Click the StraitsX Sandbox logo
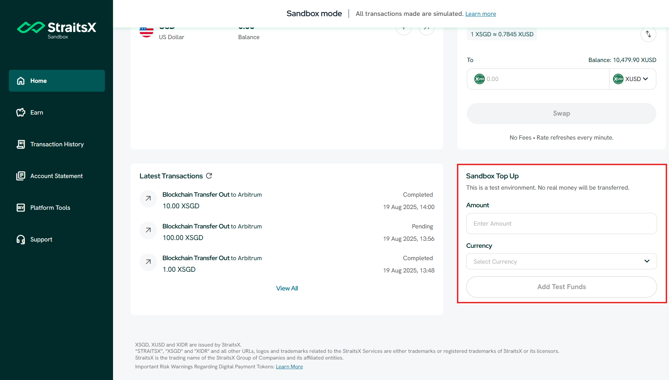This screenshot has width=669, height=380. coord(57,30)
